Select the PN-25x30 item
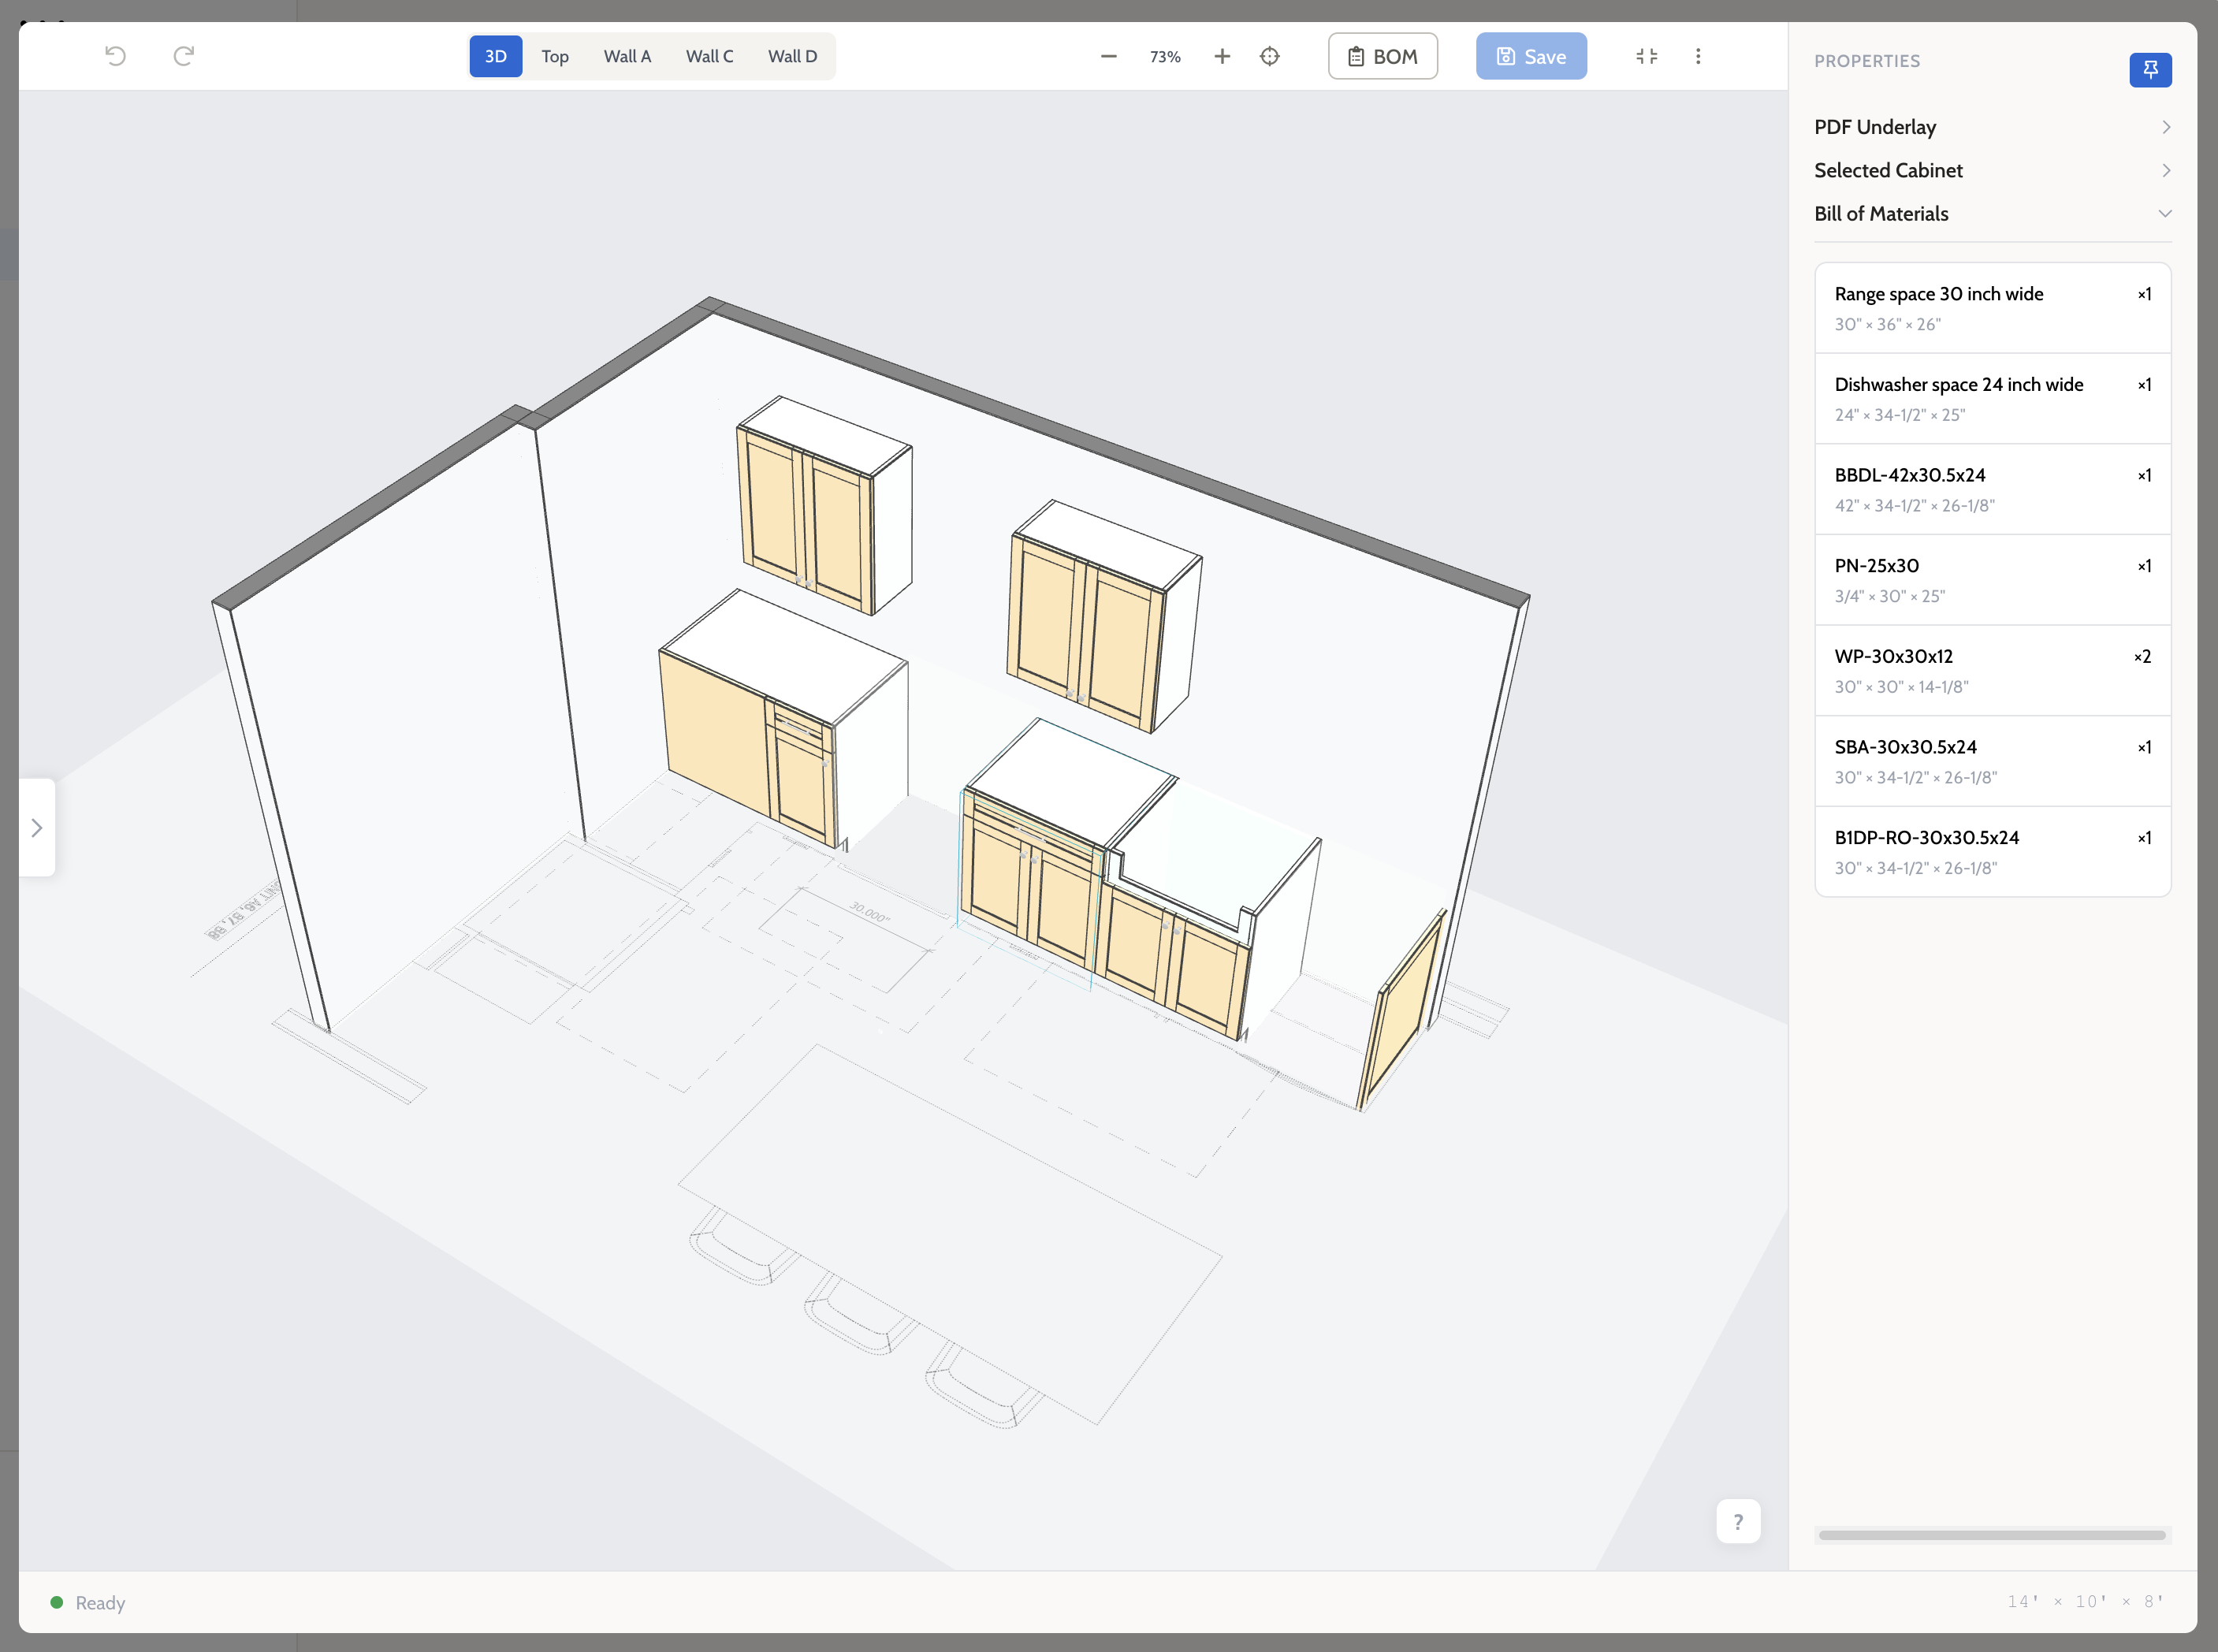The width and height of the screenshot is (2218, 1652). point(1992,580)
